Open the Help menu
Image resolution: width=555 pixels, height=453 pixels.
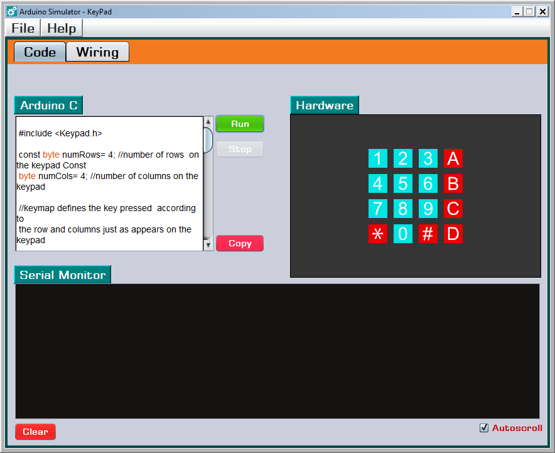61,28
